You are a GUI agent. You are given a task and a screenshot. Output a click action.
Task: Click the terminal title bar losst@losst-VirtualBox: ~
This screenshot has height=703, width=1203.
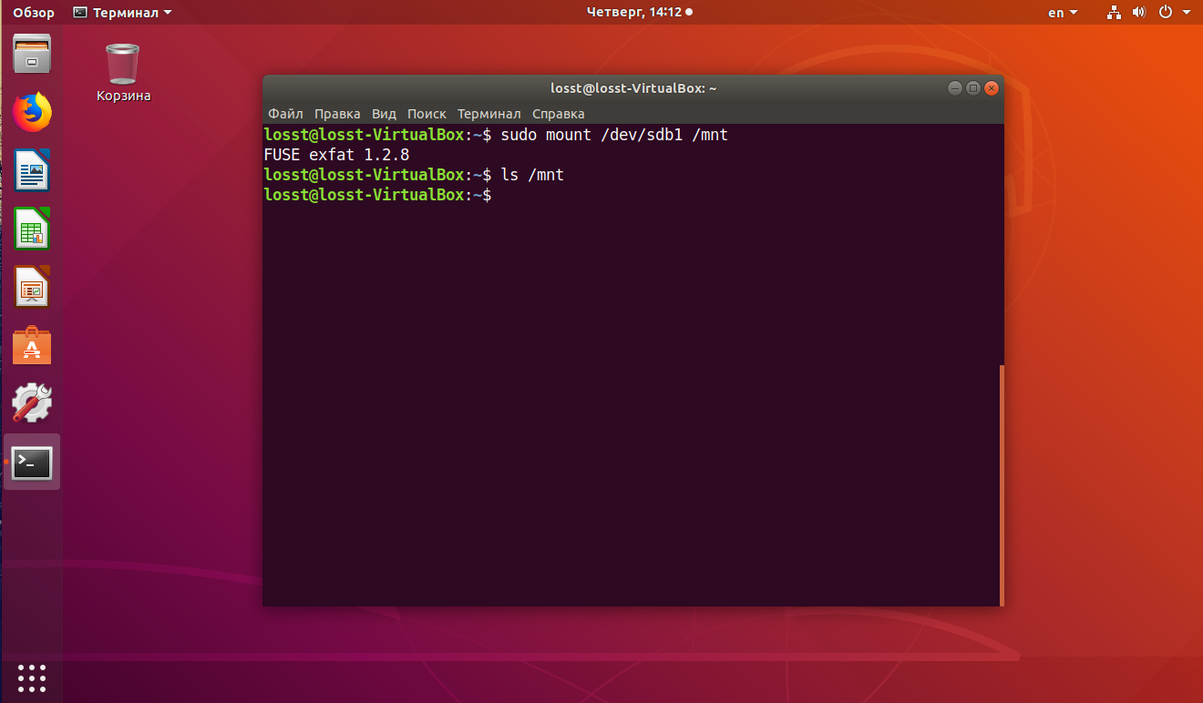[633, 88]
